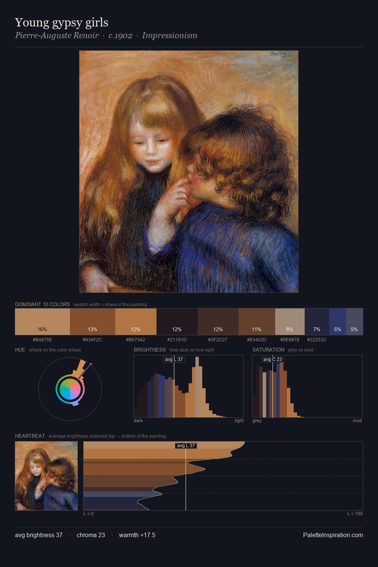Viewport: 378px width, 567px height.
Task: Click the 'grey' axis label under Saturation
Action: 257,421
